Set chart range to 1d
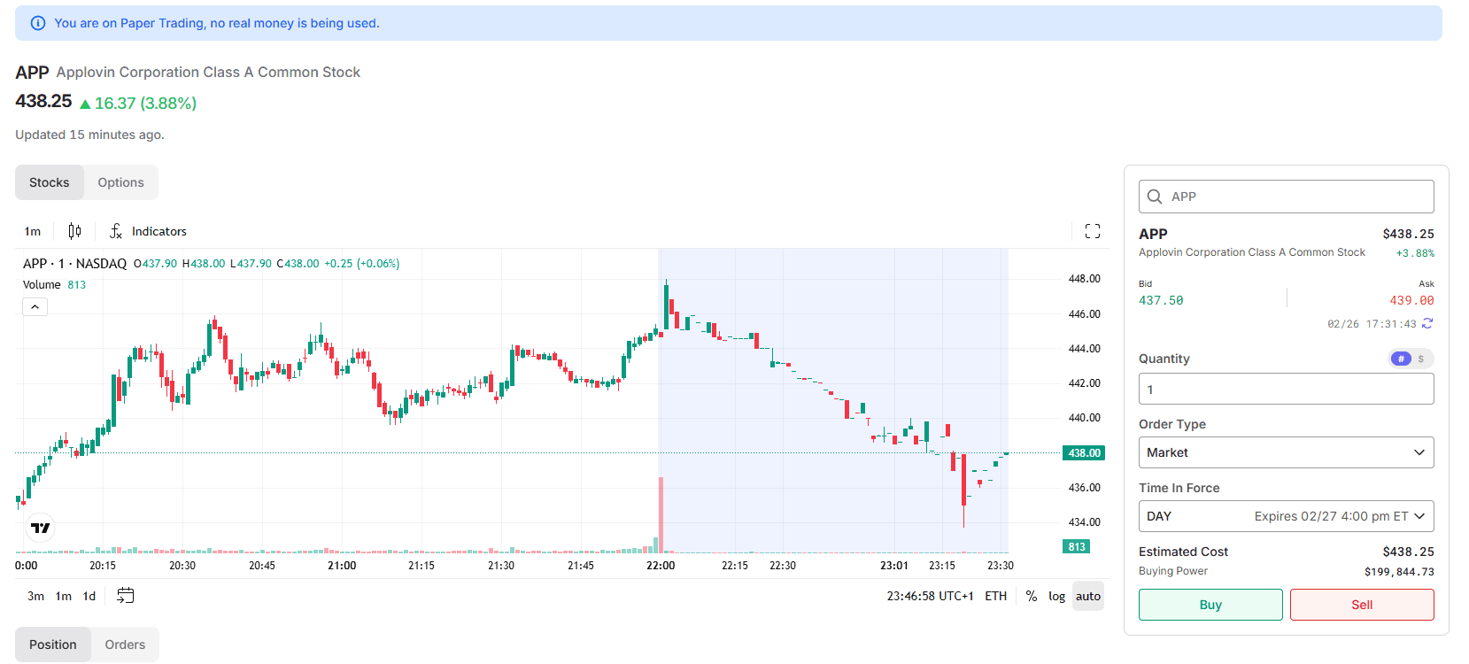This screenshot has width=1469, height=664. tap(89, 596)
